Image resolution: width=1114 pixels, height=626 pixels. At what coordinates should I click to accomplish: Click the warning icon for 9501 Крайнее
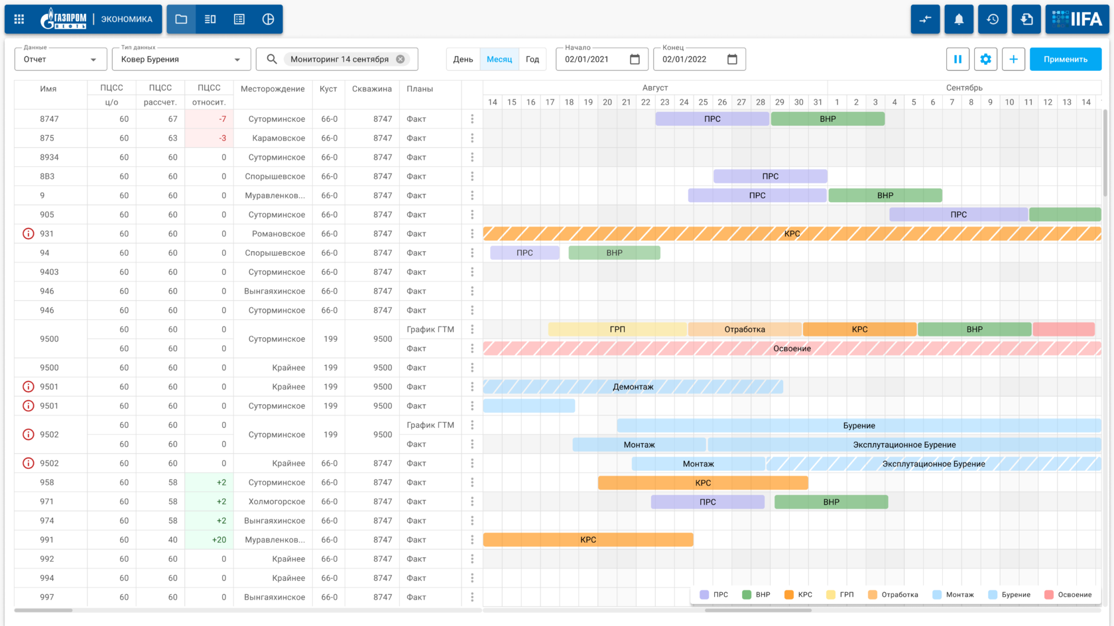(x=29, y=387)
